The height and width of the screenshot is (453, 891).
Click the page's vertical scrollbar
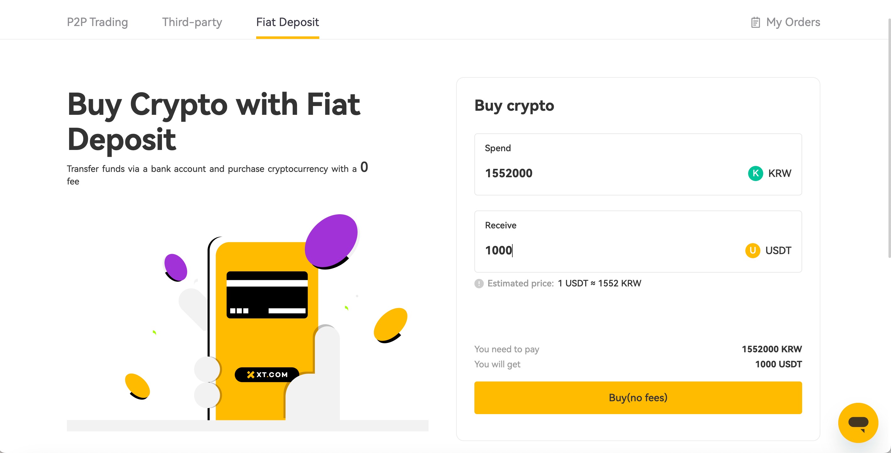tap(888, 138)
